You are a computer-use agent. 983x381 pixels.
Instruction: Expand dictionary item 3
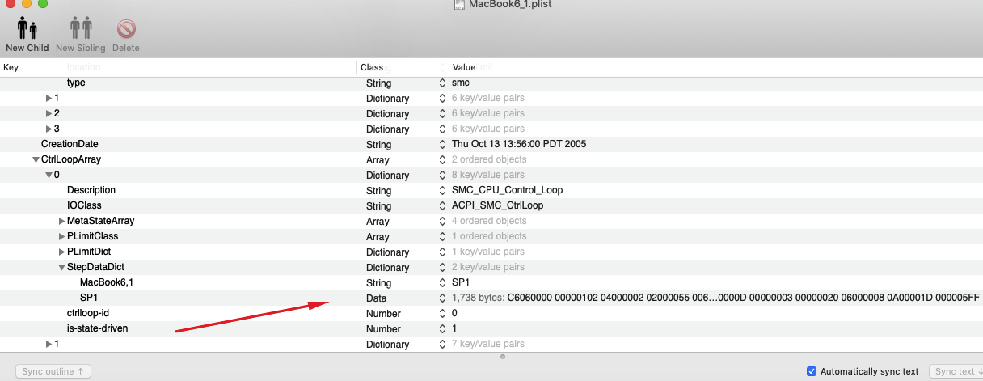49,129
